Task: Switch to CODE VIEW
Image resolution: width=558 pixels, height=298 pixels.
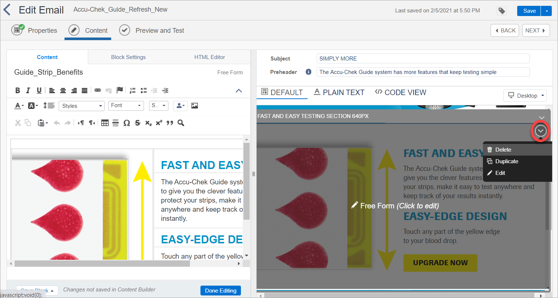Action: coord(401,93)
